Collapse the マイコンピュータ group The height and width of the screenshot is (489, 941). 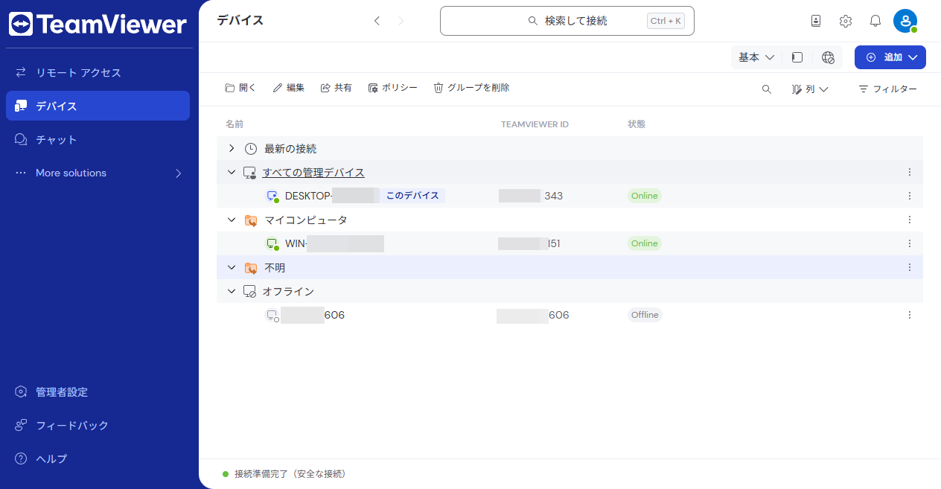click(232, 220)
